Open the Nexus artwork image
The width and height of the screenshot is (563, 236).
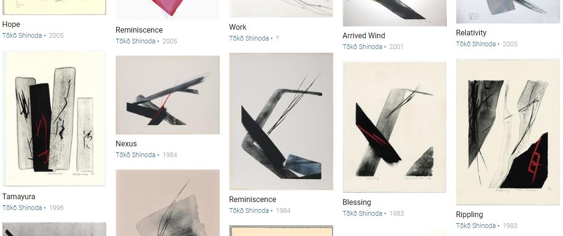(x=168, y=95)
